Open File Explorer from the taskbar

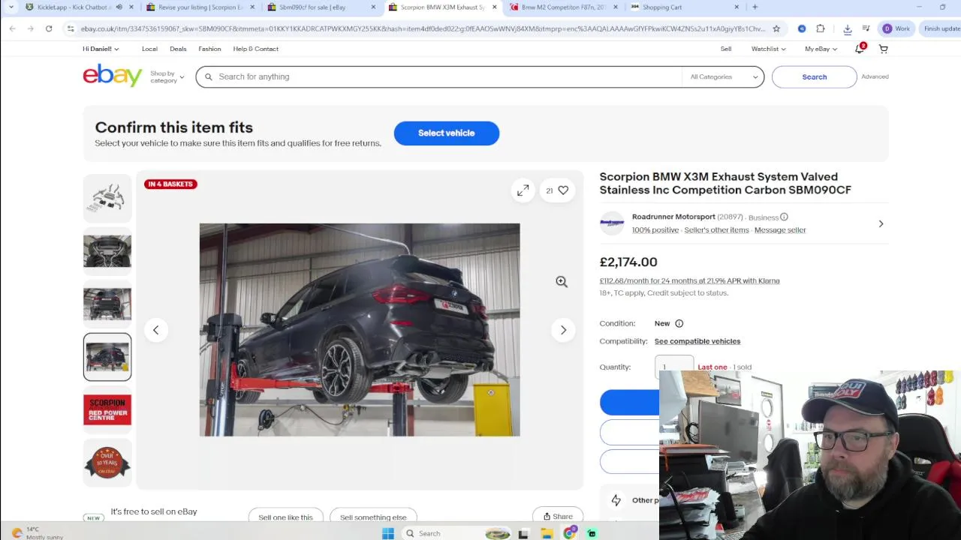547,533
